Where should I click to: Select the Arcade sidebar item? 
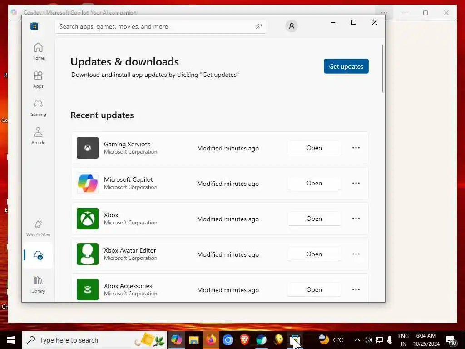click(38, 136)
